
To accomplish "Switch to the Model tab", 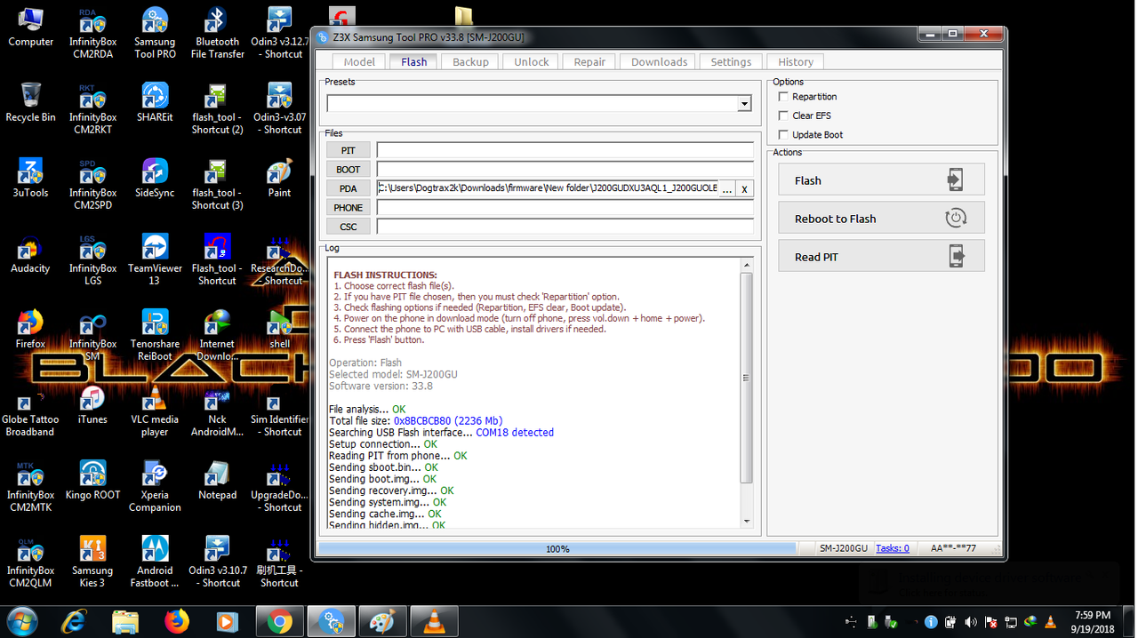I will pyautogui.click(x=359, y=62).
